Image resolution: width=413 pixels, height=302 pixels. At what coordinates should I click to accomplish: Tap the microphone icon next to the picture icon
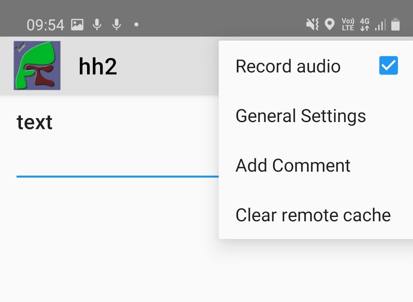point(97,25)
